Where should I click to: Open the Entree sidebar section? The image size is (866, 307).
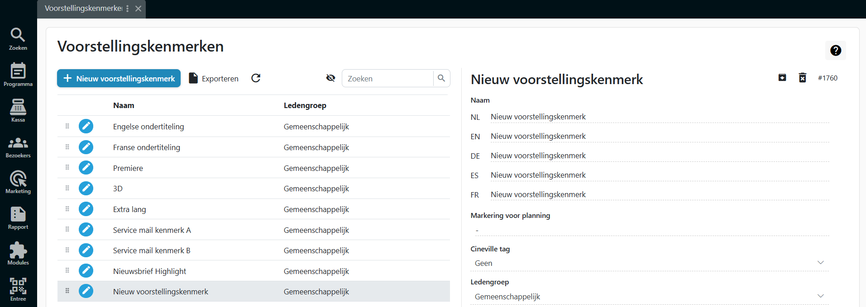[x=18, y=289]
